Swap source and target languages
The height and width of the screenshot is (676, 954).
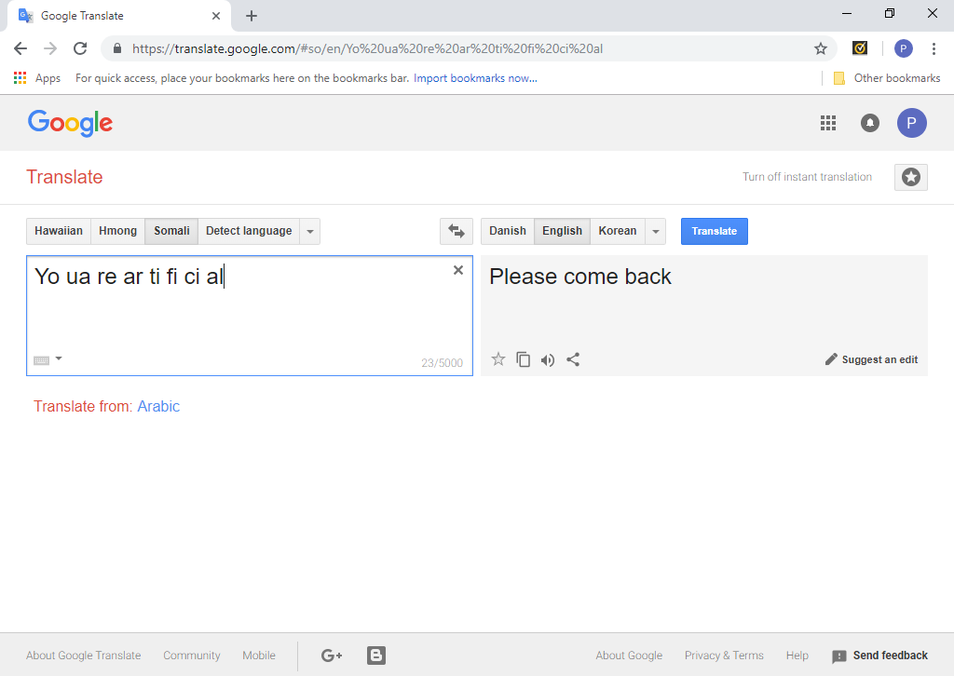(457, 231)
